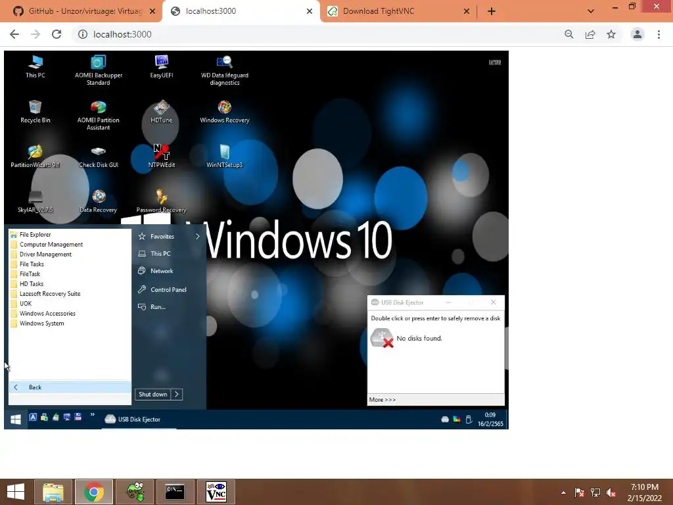Close the USB Disk Ejector window

(x=493, y=302)
